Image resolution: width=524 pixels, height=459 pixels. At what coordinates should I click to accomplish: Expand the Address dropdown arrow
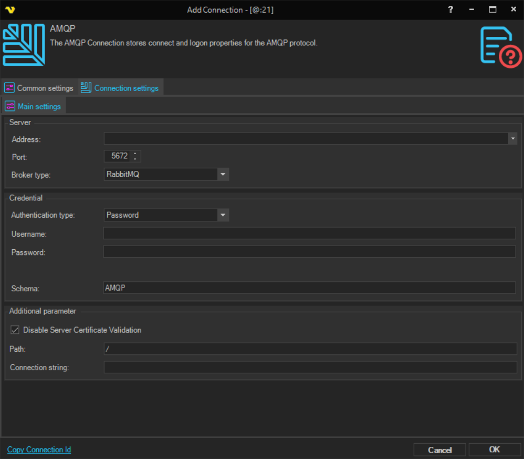tap(512, 139)
